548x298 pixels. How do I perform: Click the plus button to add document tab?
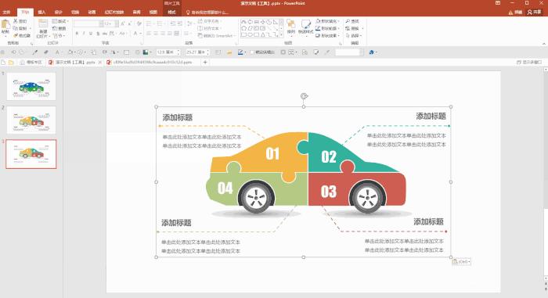coord(205,63)
